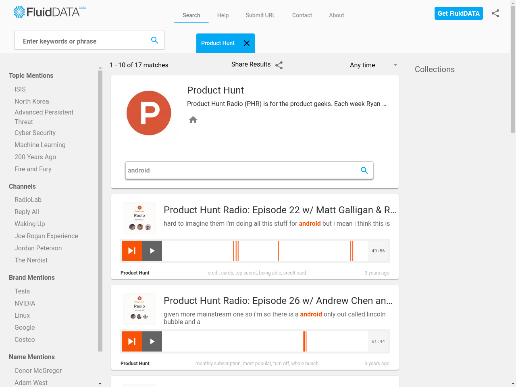This screenshot has height=387, width=516.
Task: Select North Korea topic
Action: click(x=32, y=102)
